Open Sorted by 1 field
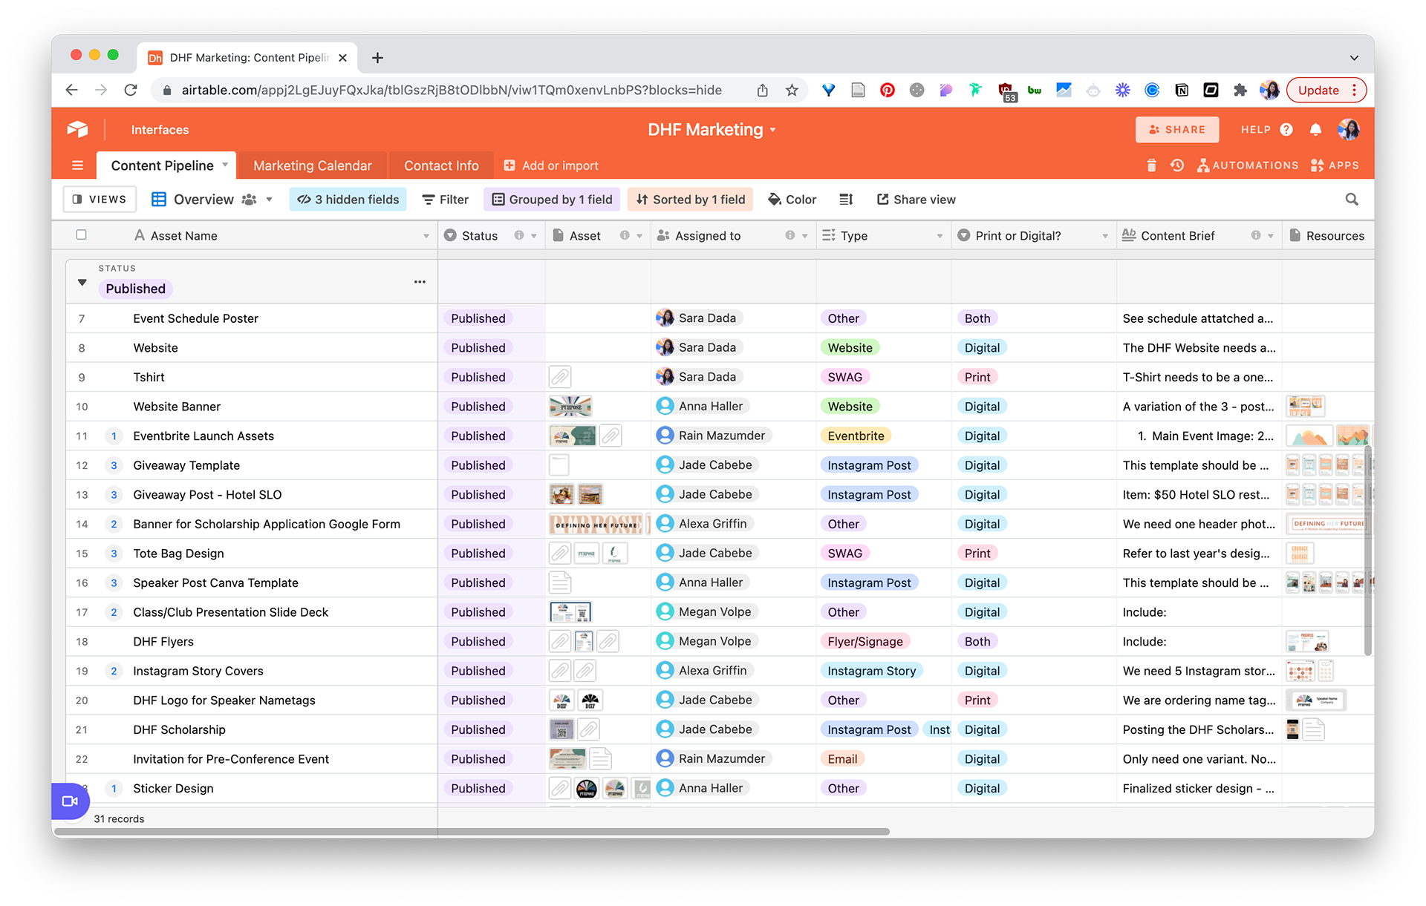 coord(691,200)
